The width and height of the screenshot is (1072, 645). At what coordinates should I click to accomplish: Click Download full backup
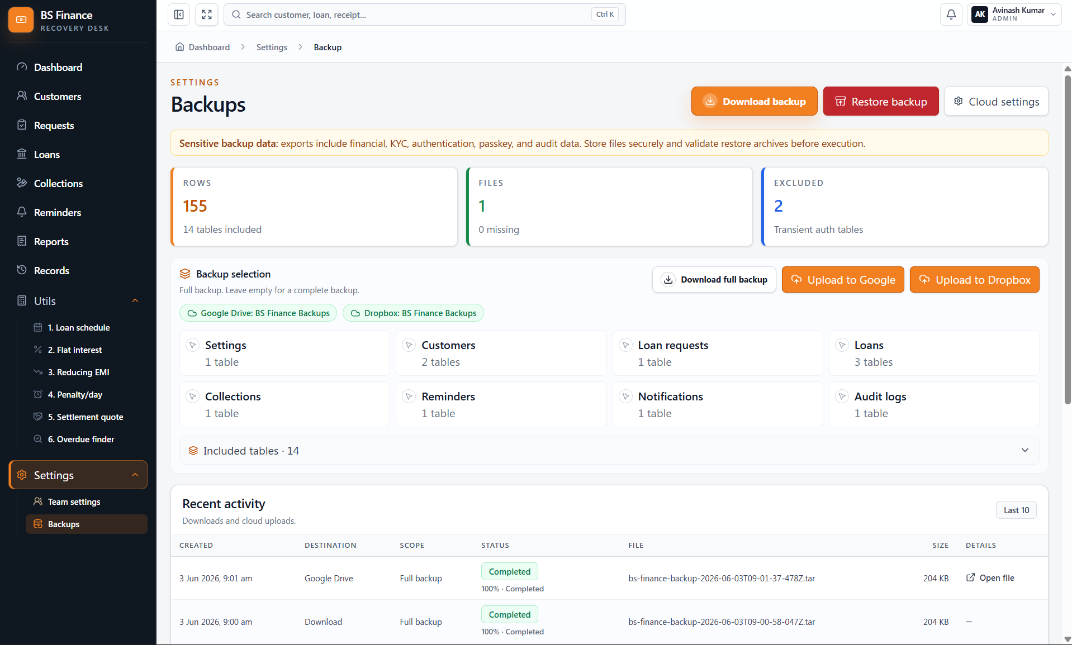[714, 279]
